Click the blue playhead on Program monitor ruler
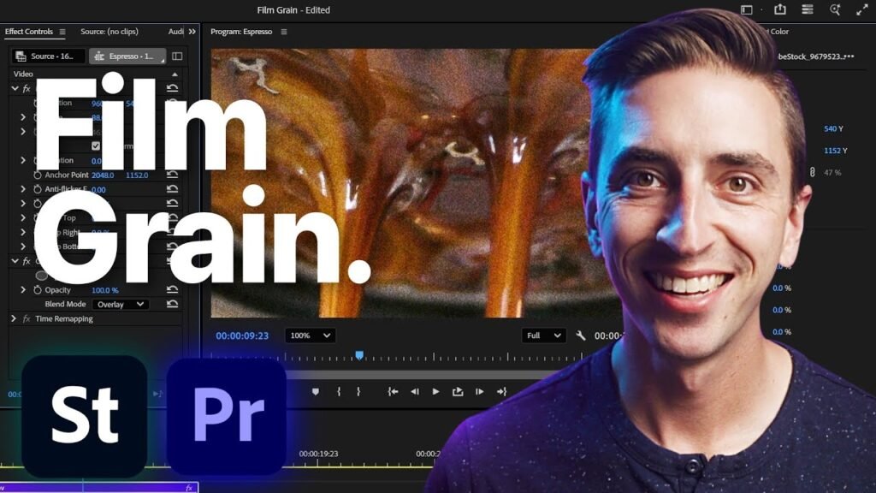 pos(359,355)
